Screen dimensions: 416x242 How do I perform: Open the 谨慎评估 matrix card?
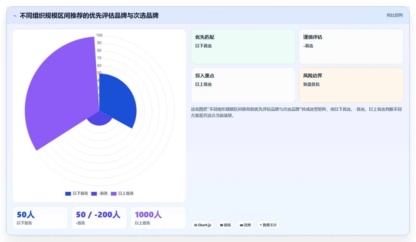[x=351, y=47]
